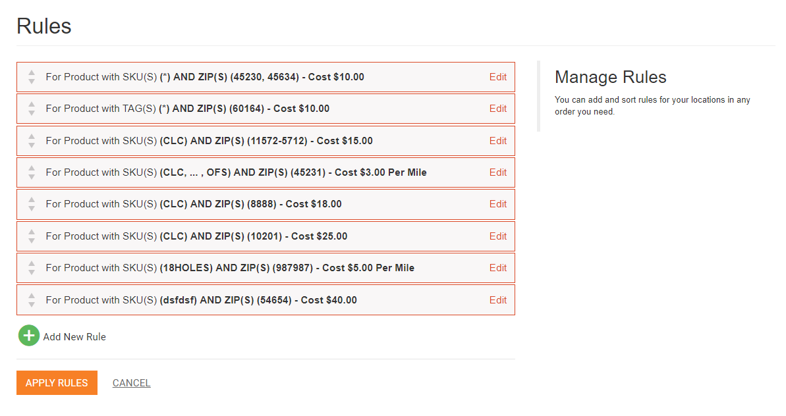Viewport: 786px width, 416px height.
Task: Click the green plus Add New Rule icon
Action: coord(28,336)
